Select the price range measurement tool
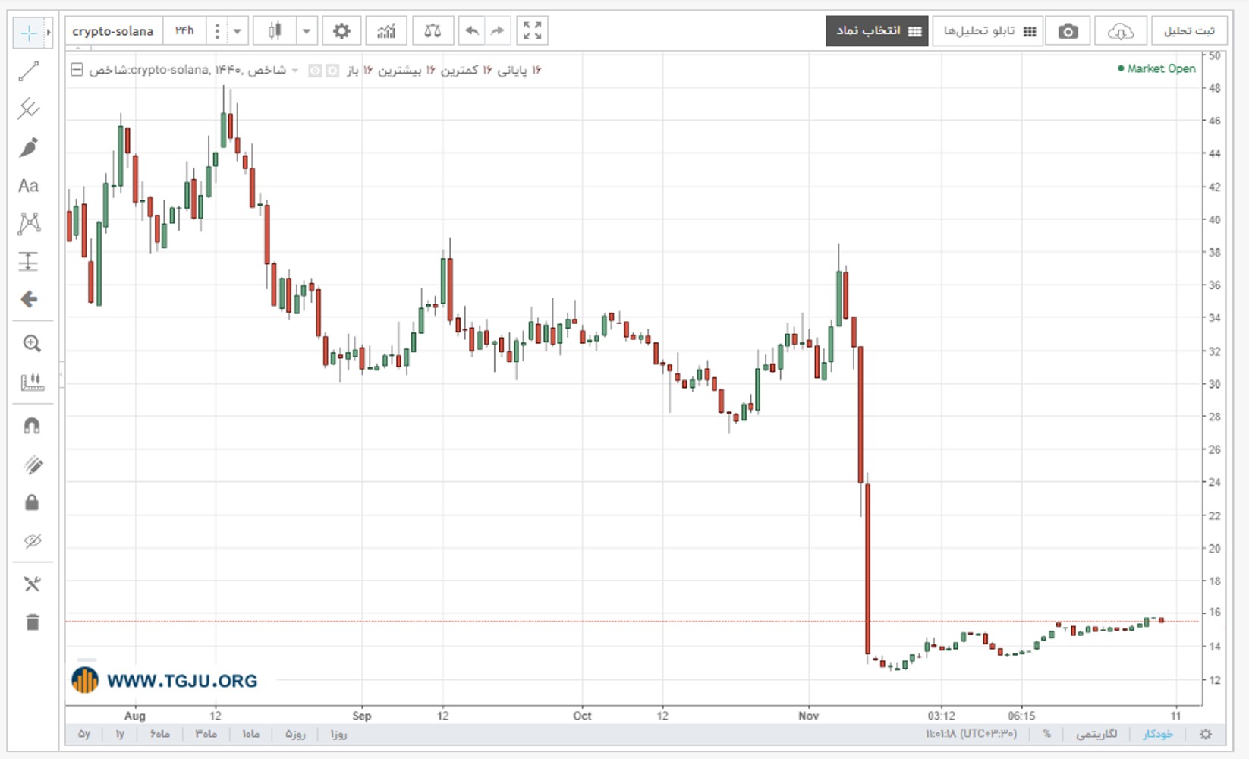This screenshot has height=759, width=1249. click(x=29, y=261)
